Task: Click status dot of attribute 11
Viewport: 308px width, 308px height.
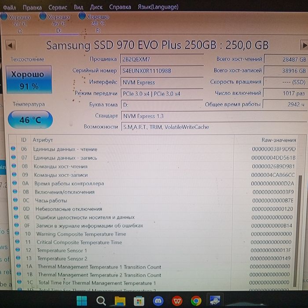Action: point(18,242)
